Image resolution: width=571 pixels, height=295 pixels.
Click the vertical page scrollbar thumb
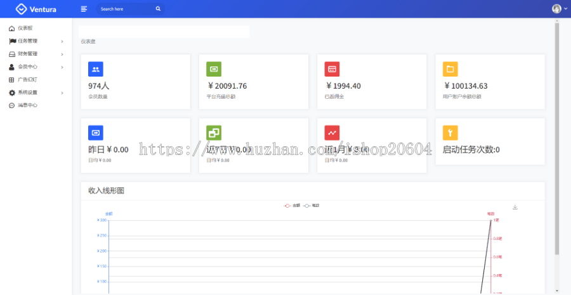(x=557, y=139)
